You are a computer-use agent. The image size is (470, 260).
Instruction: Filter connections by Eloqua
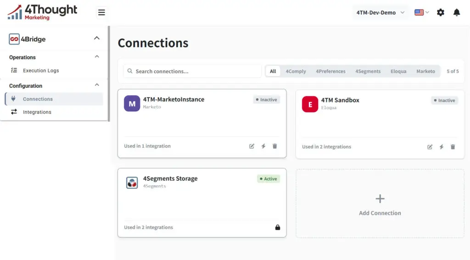[398, 71]
